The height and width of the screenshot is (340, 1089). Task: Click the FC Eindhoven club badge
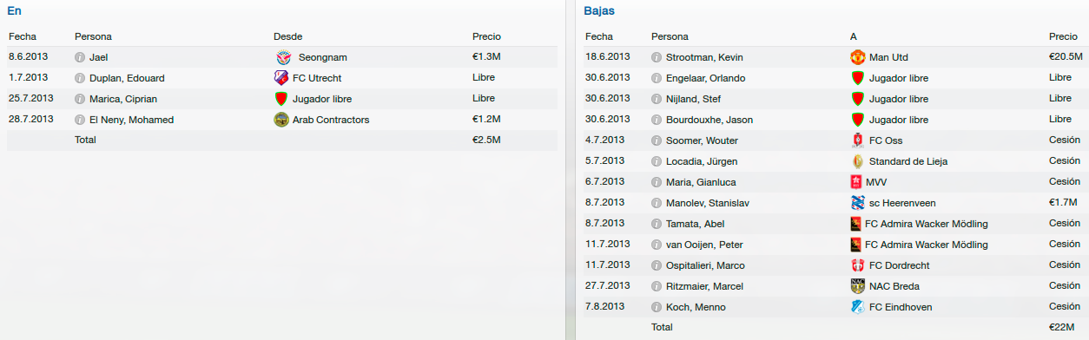858,307
